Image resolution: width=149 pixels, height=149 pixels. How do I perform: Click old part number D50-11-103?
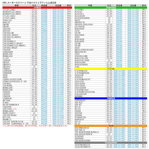133,56
